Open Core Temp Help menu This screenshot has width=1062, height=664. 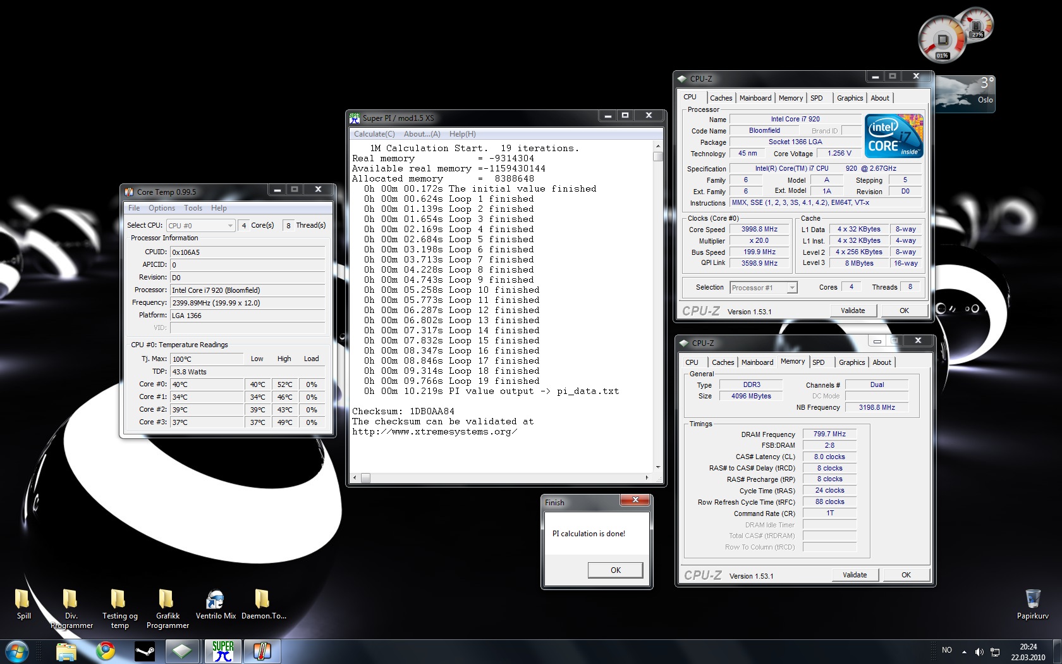coord(219,208)
